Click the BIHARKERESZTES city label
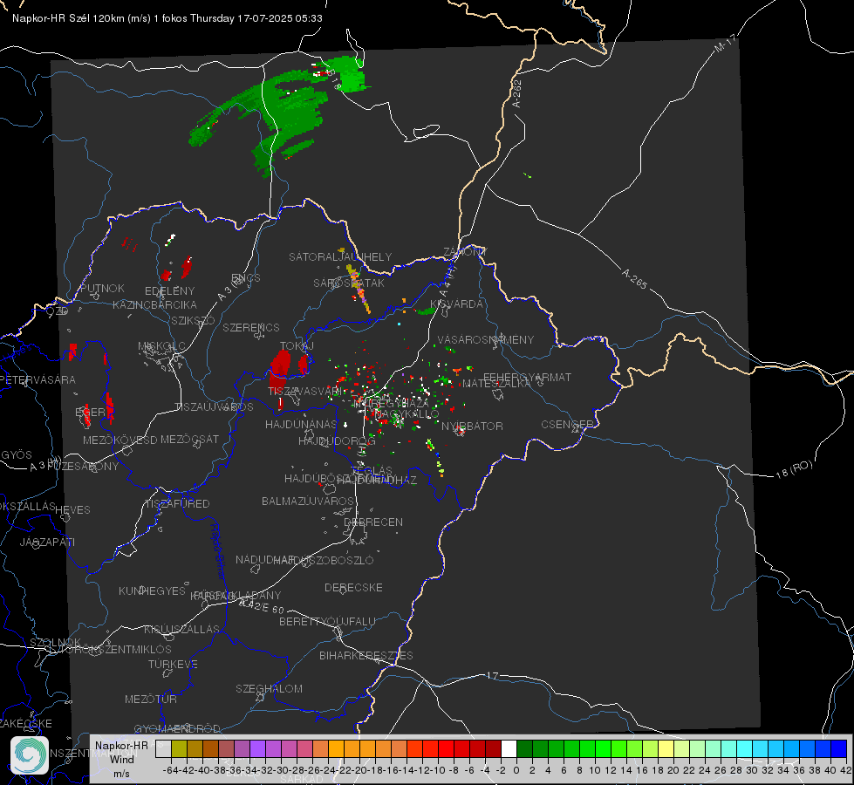The image size is (854, 785). (x=366, y=655)
